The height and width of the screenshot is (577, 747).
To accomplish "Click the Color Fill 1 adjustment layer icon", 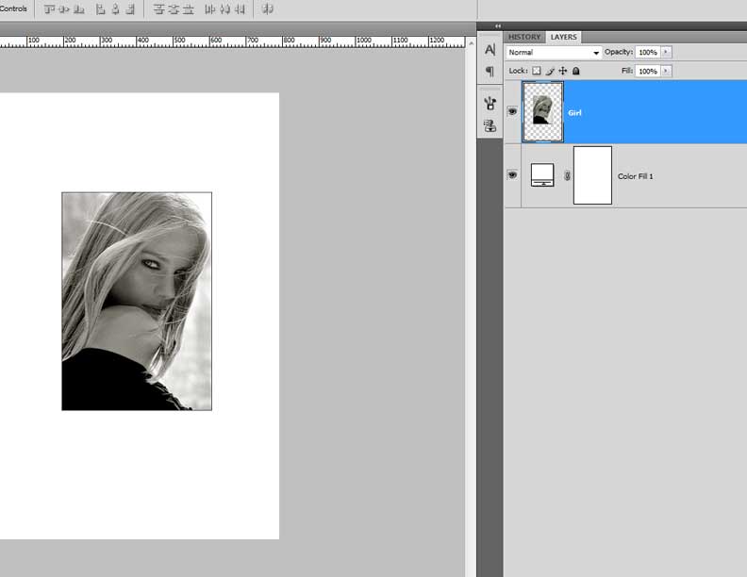I will coord(542,174).
